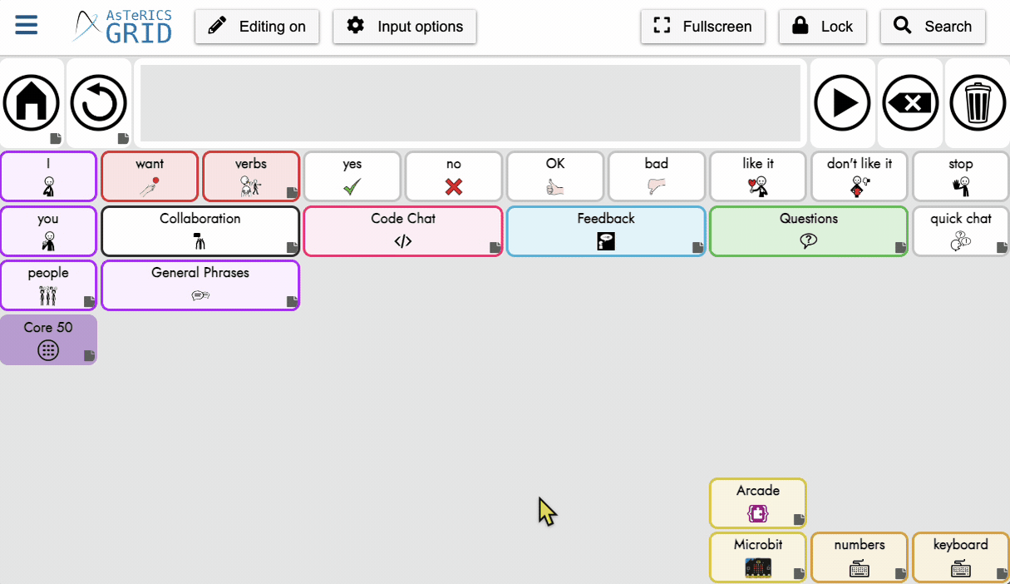
Task: Toggle the Editing on button
Action: click(257, 27)
